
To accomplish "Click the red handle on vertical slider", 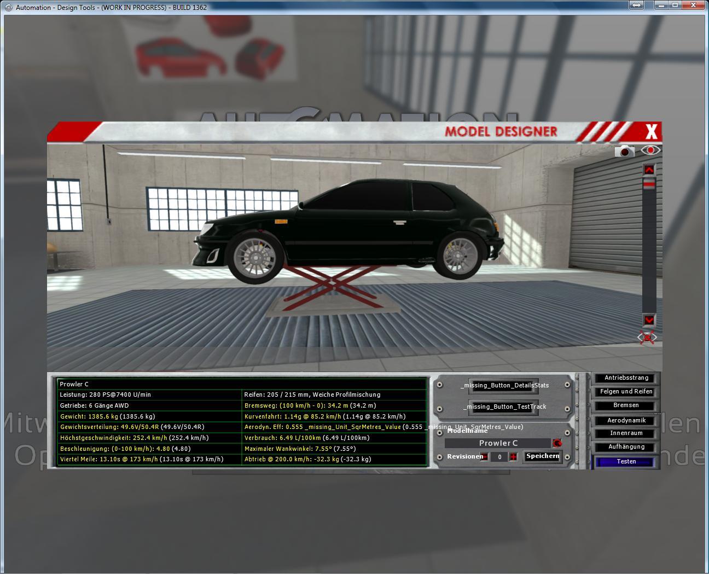I will (x=649, y=185).
